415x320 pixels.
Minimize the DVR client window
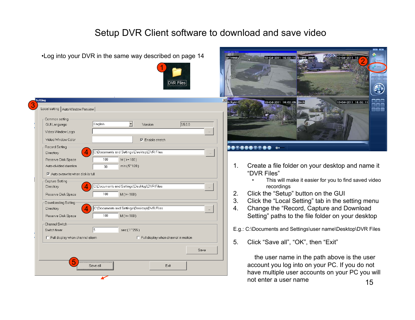(375, 49)
